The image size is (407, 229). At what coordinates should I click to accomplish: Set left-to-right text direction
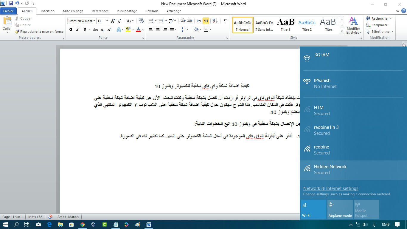[x=199, y=21]
